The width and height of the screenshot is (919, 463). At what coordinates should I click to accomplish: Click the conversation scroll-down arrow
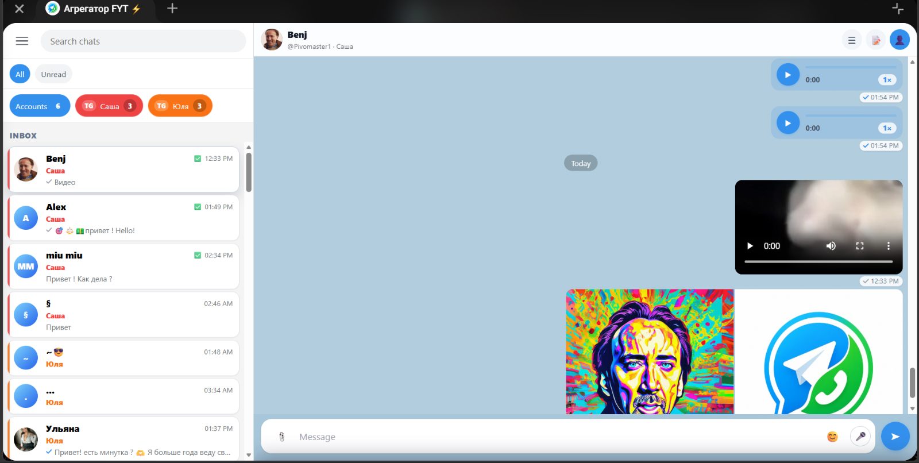(912, 409)
